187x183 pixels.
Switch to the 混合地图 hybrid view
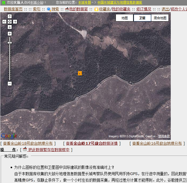coord(160,18)
